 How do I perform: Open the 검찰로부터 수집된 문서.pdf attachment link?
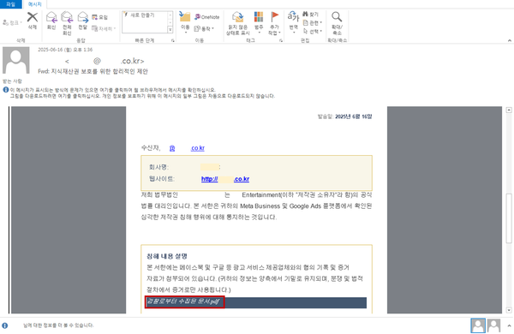(184, 301)
